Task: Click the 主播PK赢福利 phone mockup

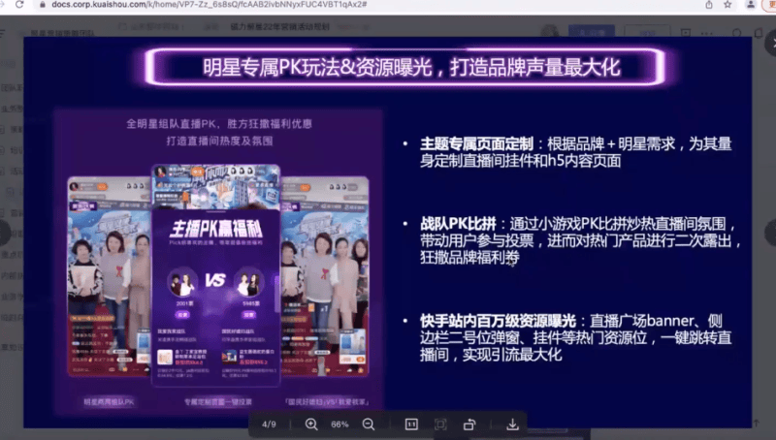Action: [x=215, y=275]
